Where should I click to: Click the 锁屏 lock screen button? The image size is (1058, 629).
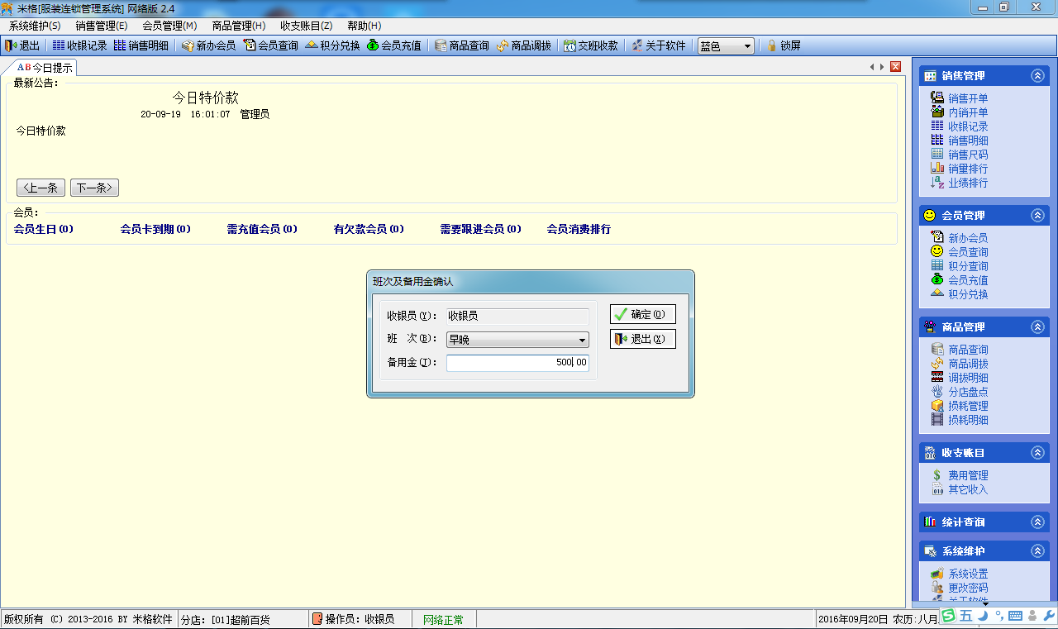point(784,46)
